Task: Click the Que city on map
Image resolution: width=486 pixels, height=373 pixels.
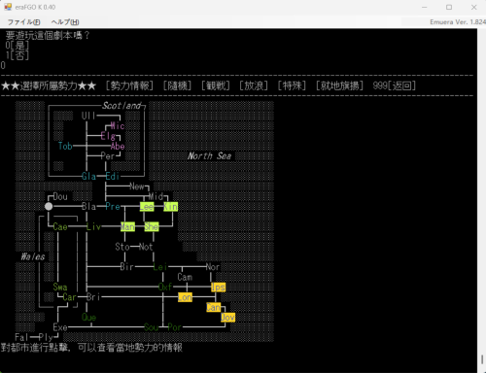Action: 88,317
